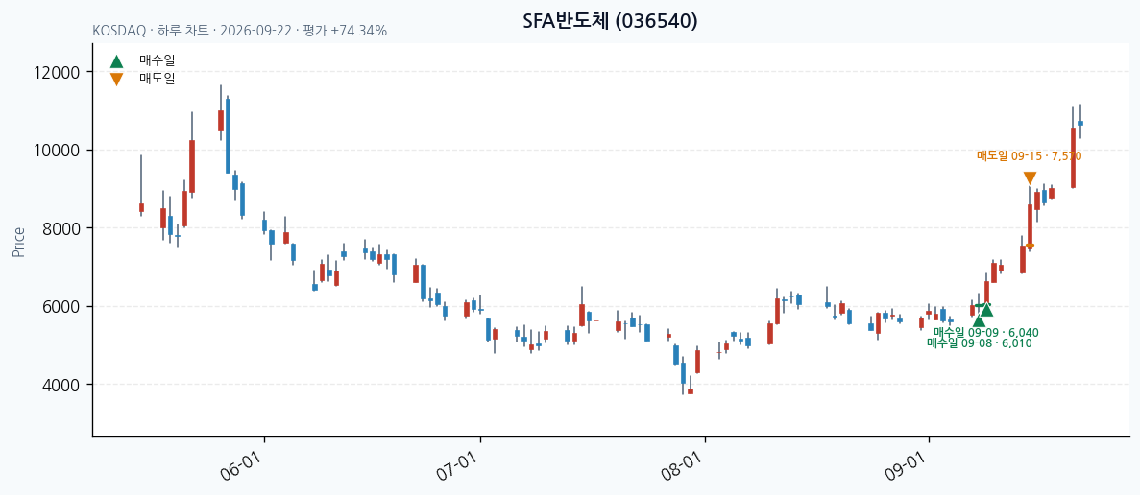The image size is (1140, 495).
Task: Click the green buy triangle legend icon
Action: coord(116,61)
